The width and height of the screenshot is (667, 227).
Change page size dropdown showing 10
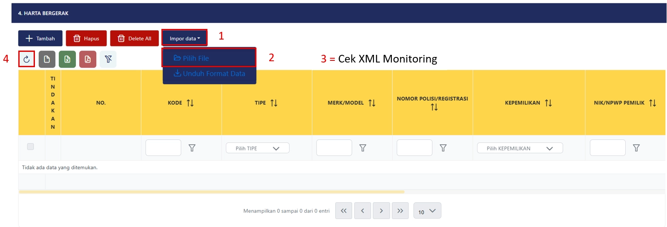(x=427, y=211)
